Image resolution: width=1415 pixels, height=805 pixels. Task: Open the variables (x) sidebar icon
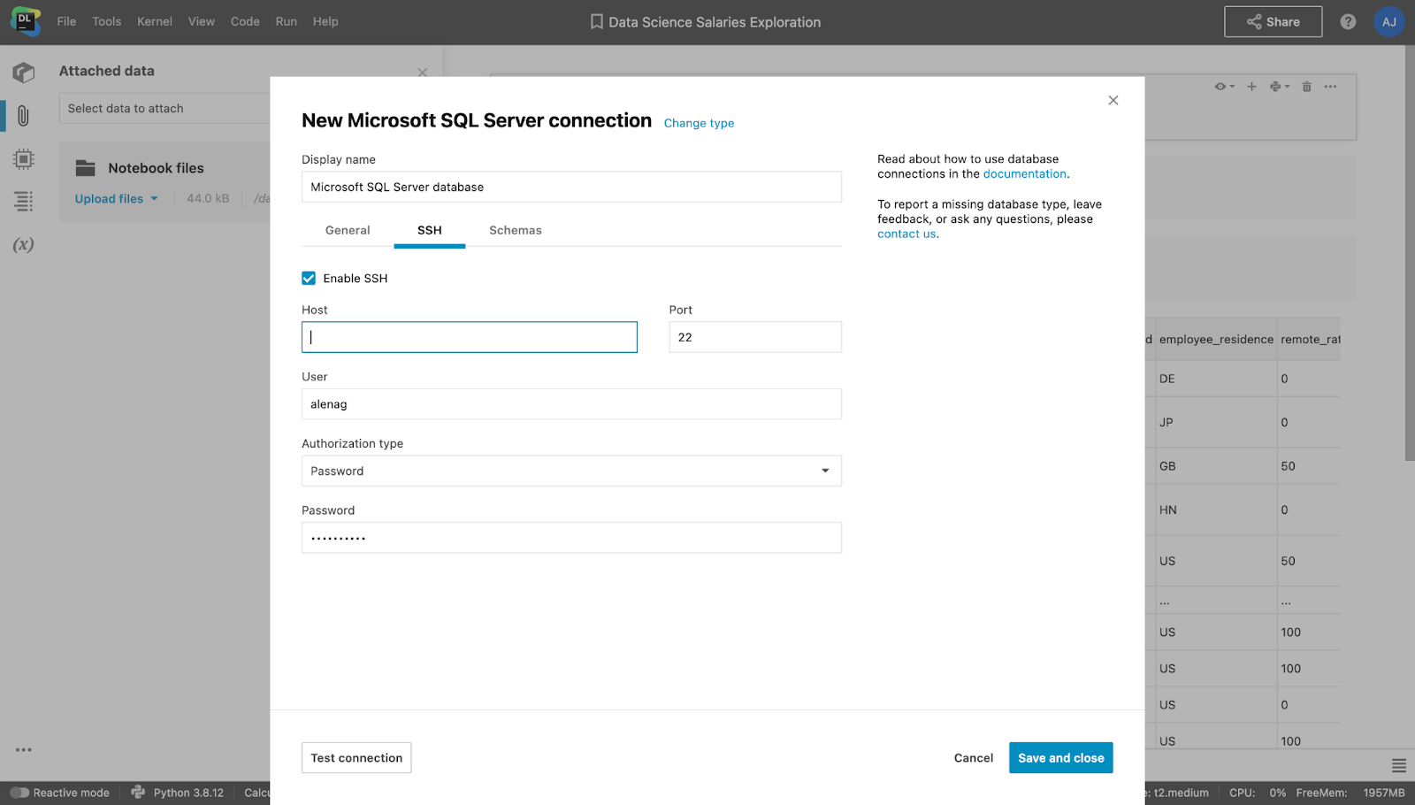coord(24,245)
